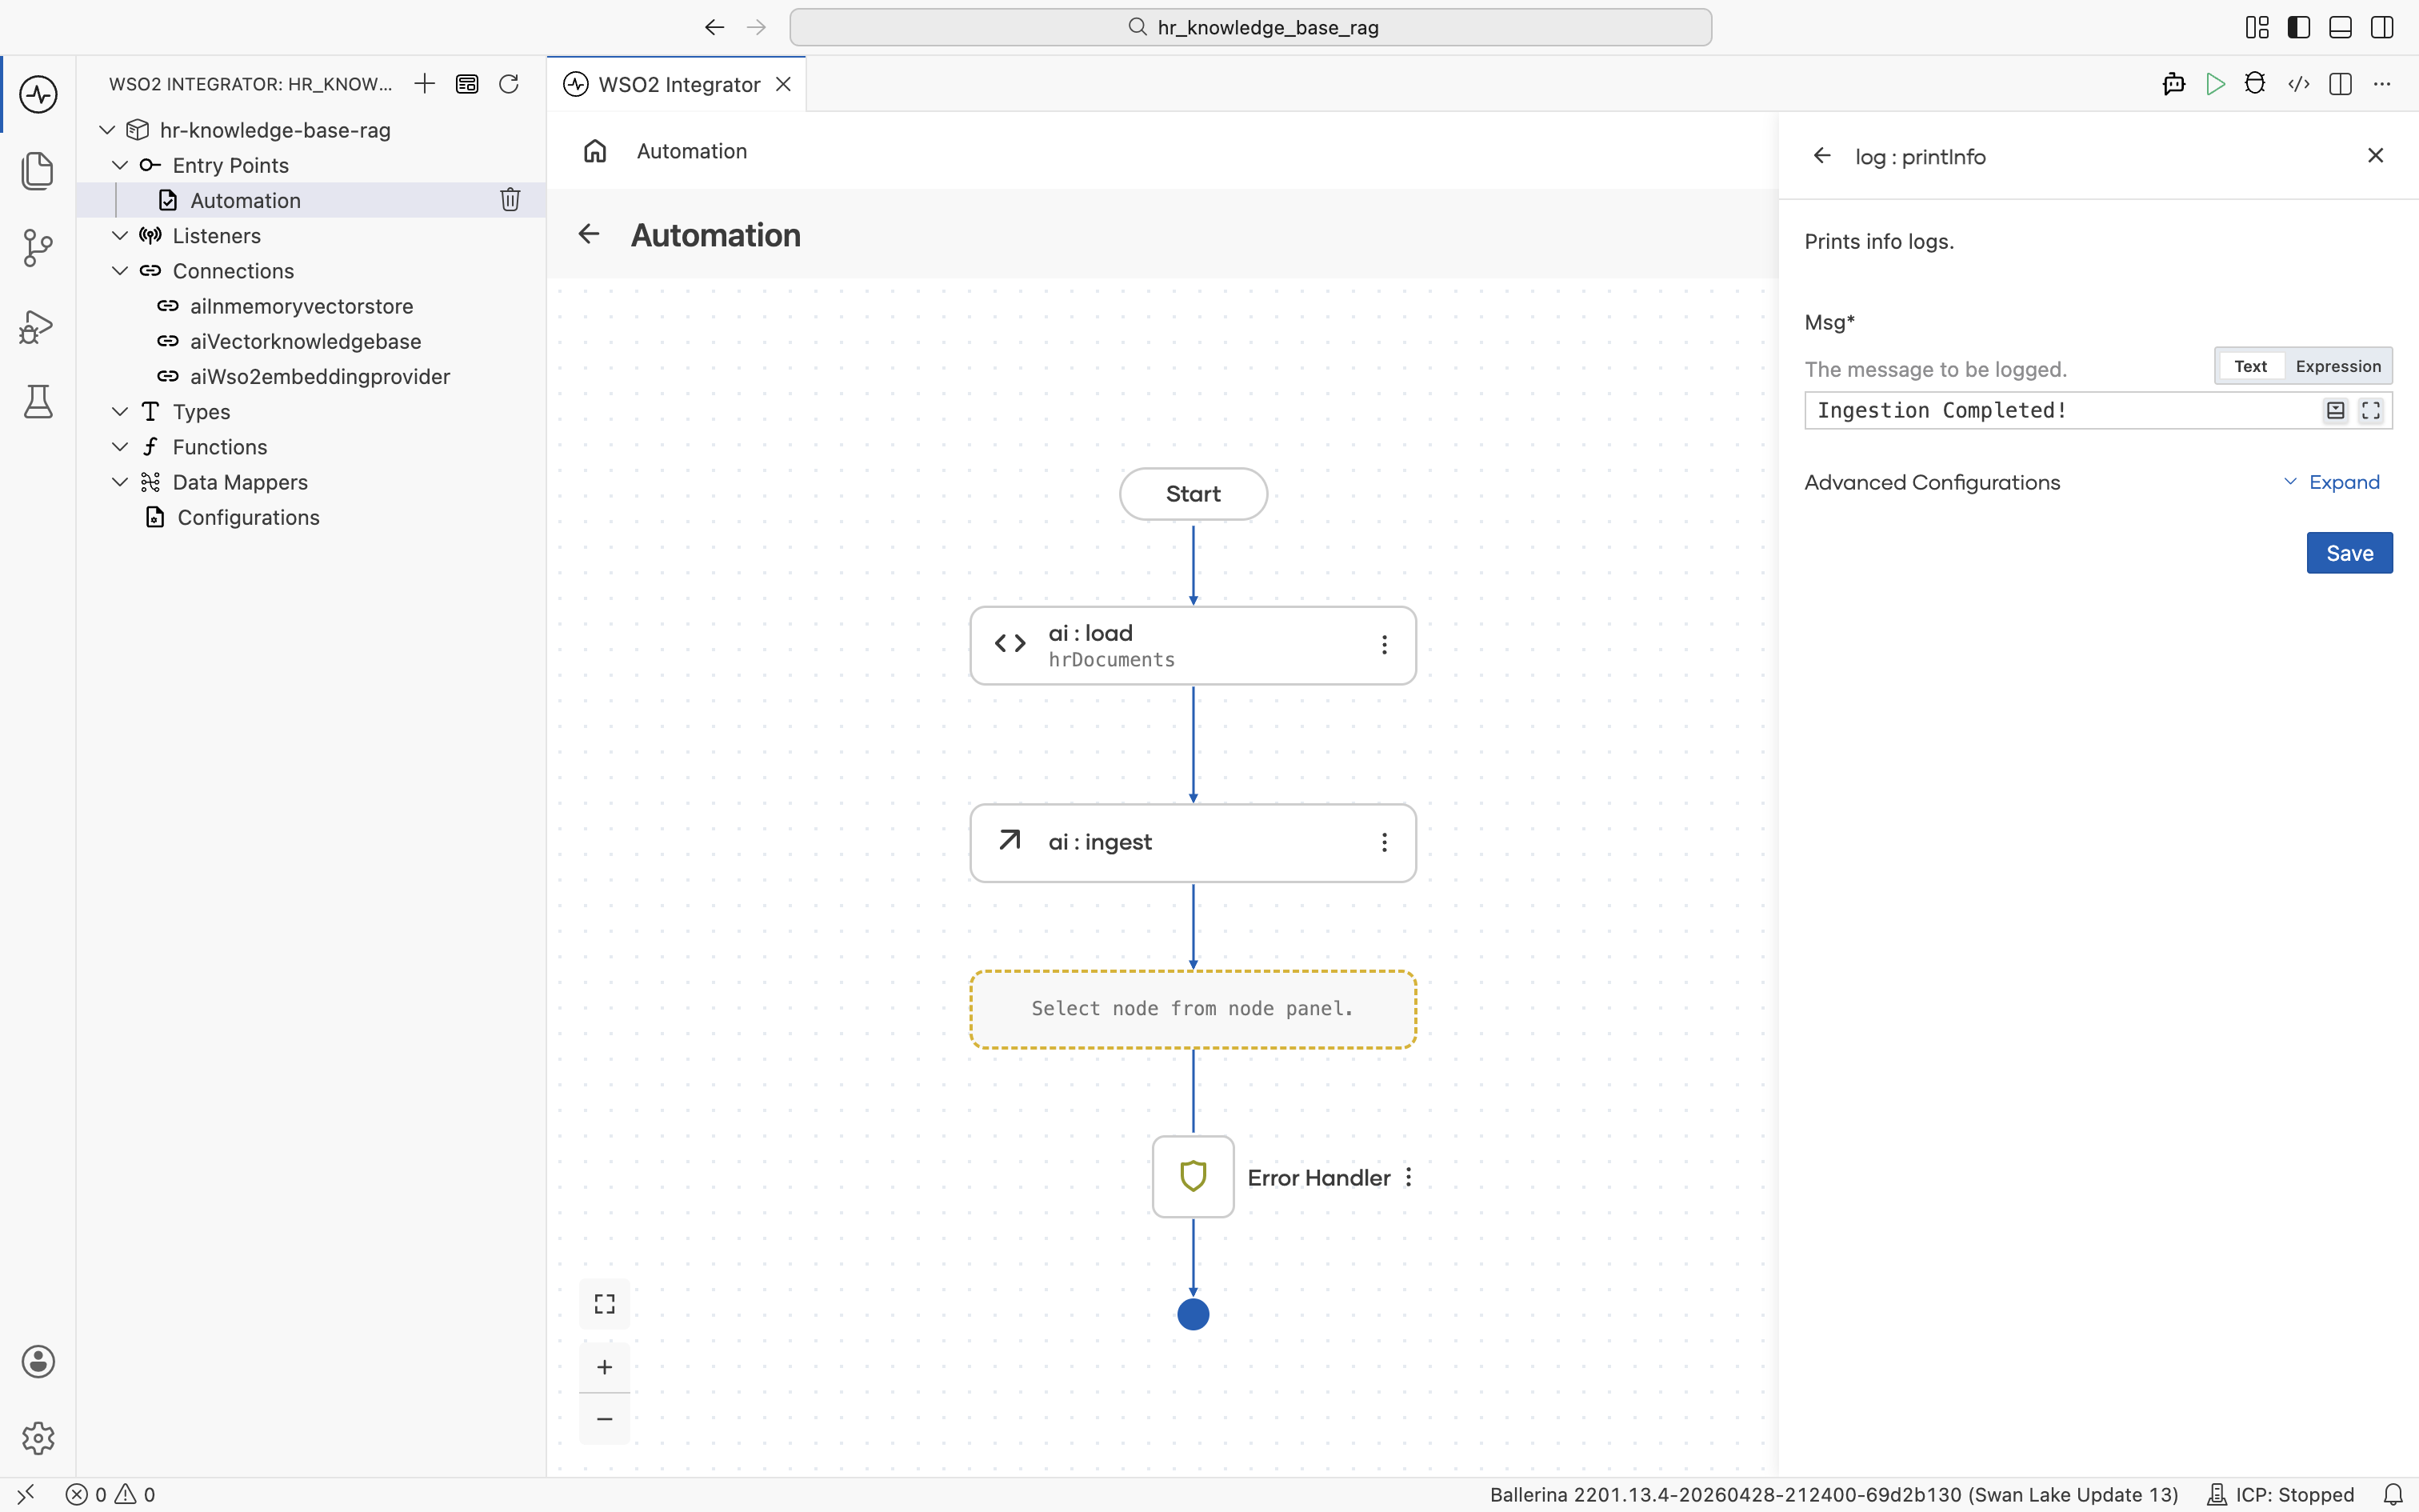Select the ai : ingest node

pyautogui.click(x=1193, y=843)
